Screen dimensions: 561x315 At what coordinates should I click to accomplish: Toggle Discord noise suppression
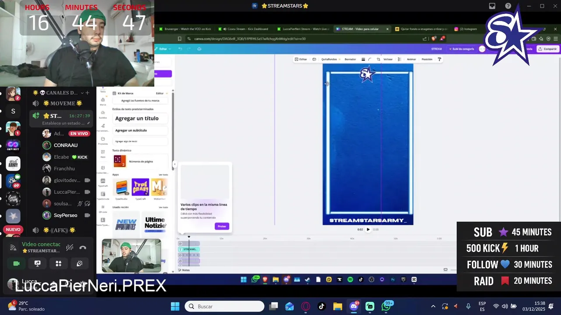[69, 248]
